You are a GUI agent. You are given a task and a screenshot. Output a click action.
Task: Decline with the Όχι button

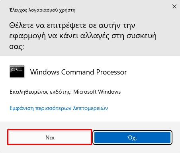[x=132, y=137]
